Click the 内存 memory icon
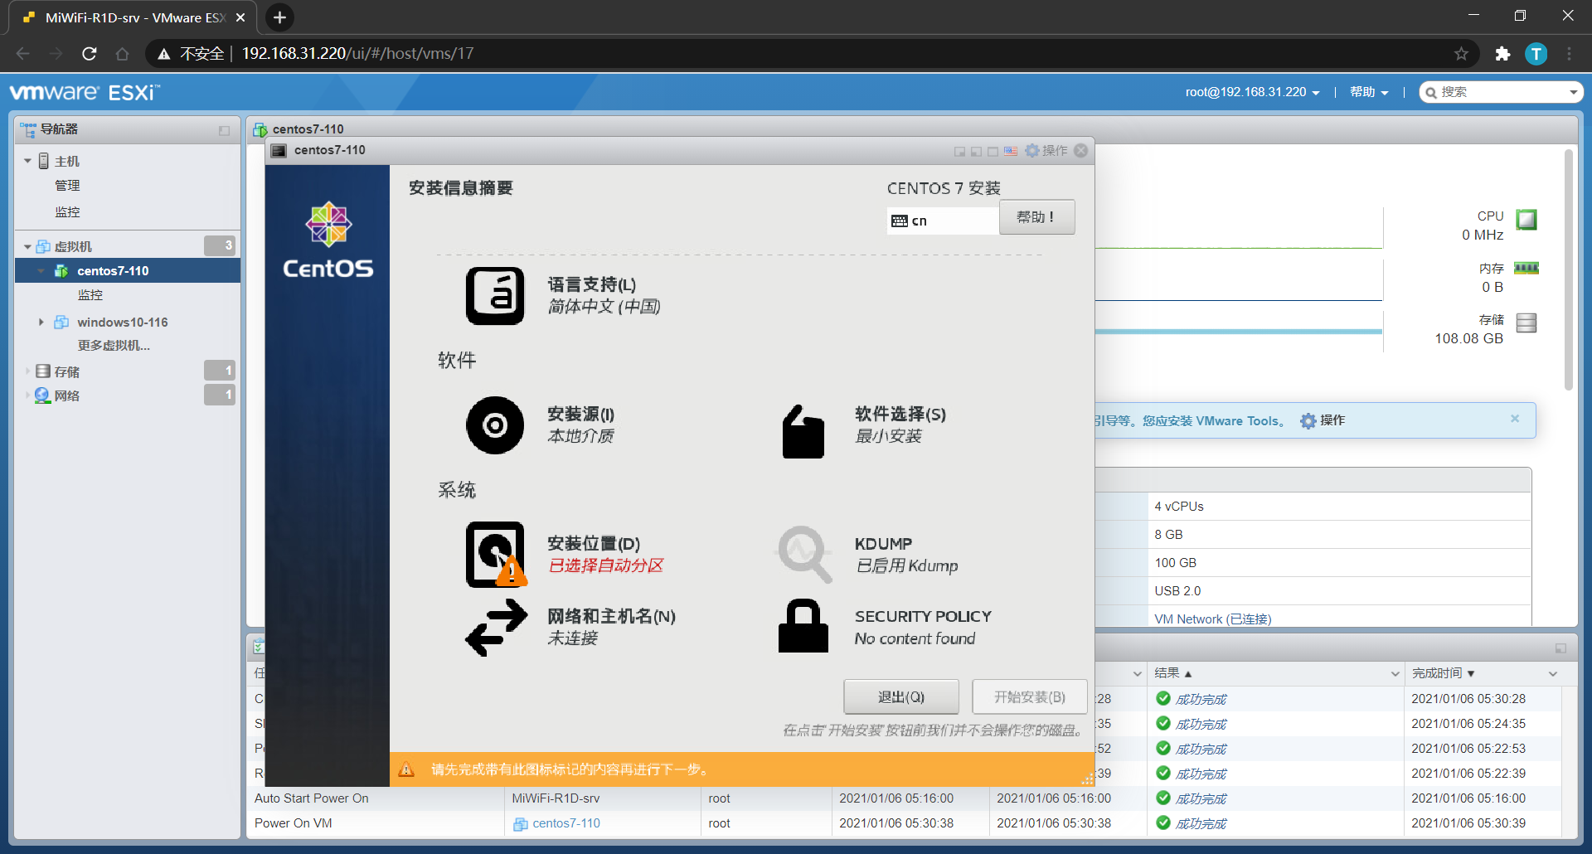 point(1526,268)
